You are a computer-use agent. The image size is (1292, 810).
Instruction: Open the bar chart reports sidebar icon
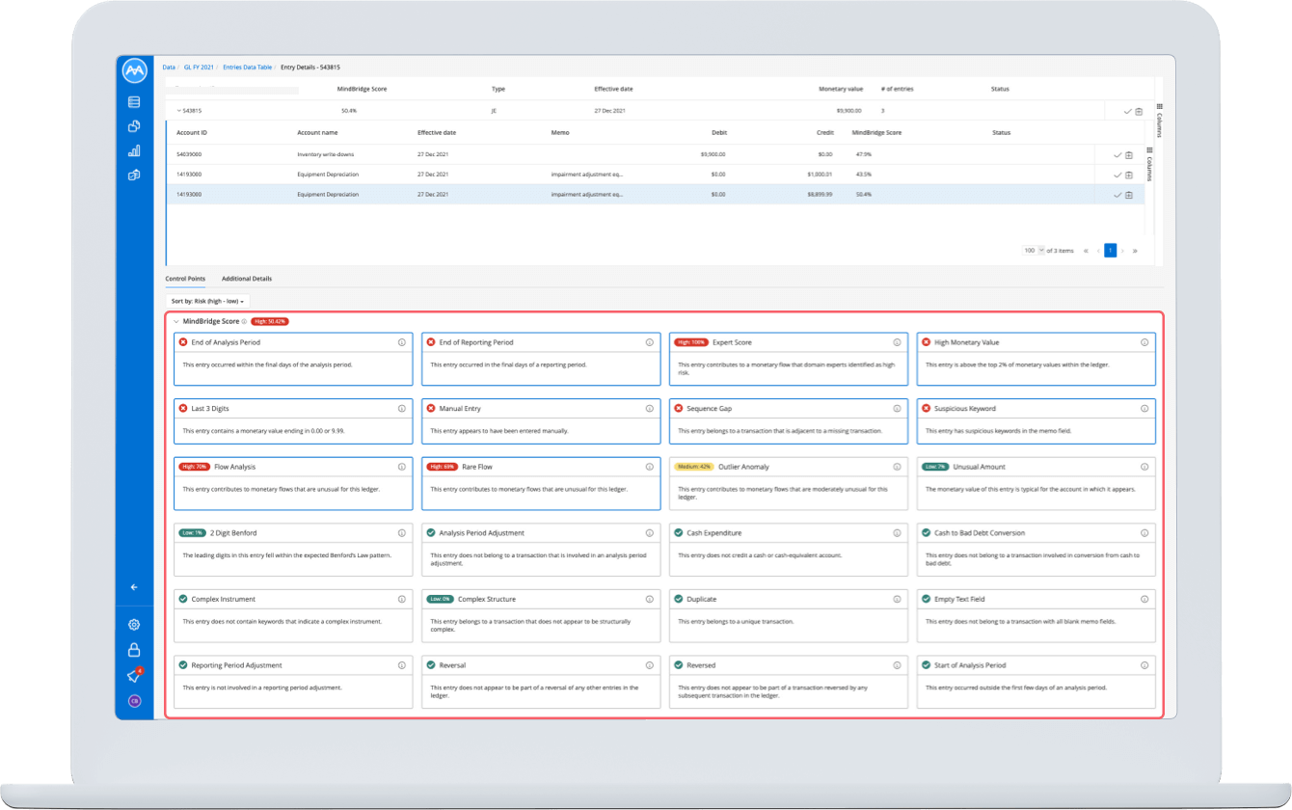pyautogui.click(x=134, y=151)
